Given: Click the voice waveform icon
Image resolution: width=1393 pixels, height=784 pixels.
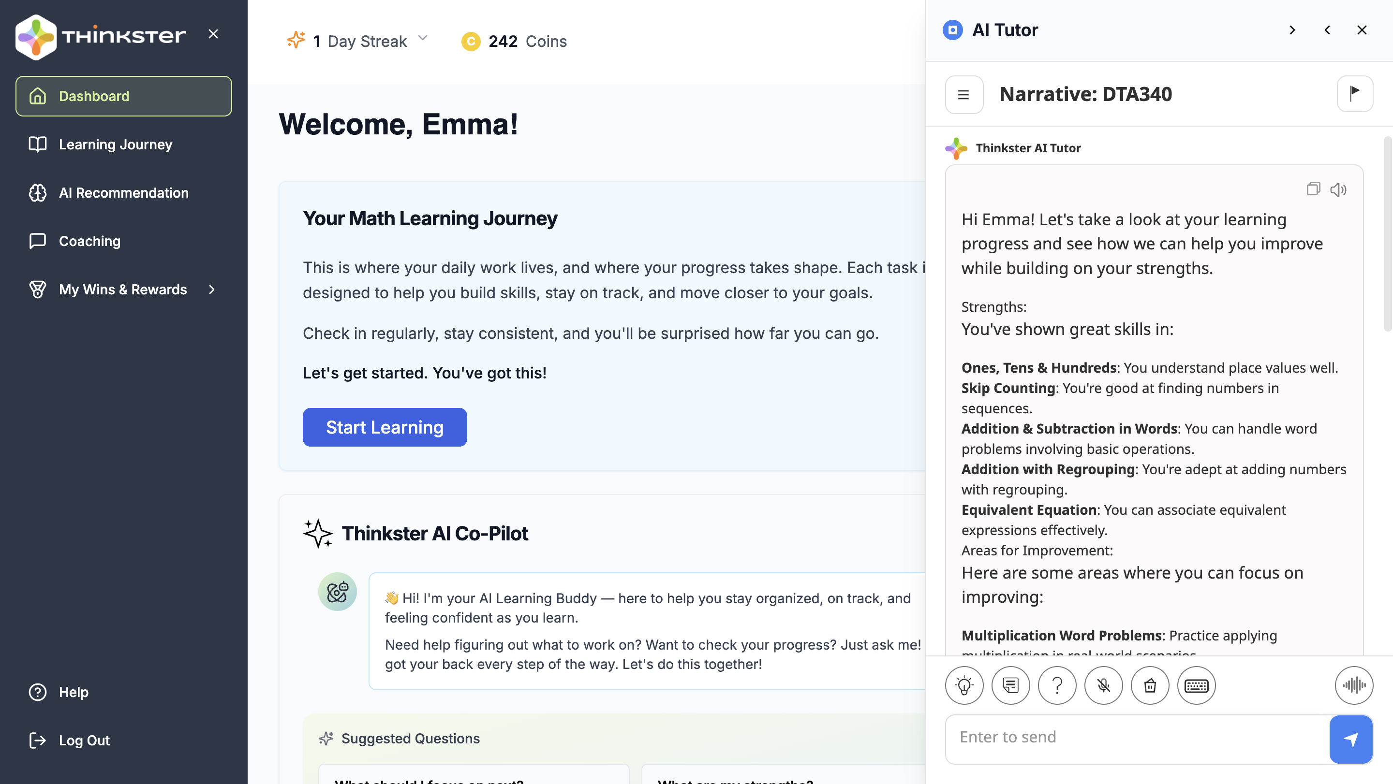Looking at the screenshot, I should click(x=1354, y=685).
